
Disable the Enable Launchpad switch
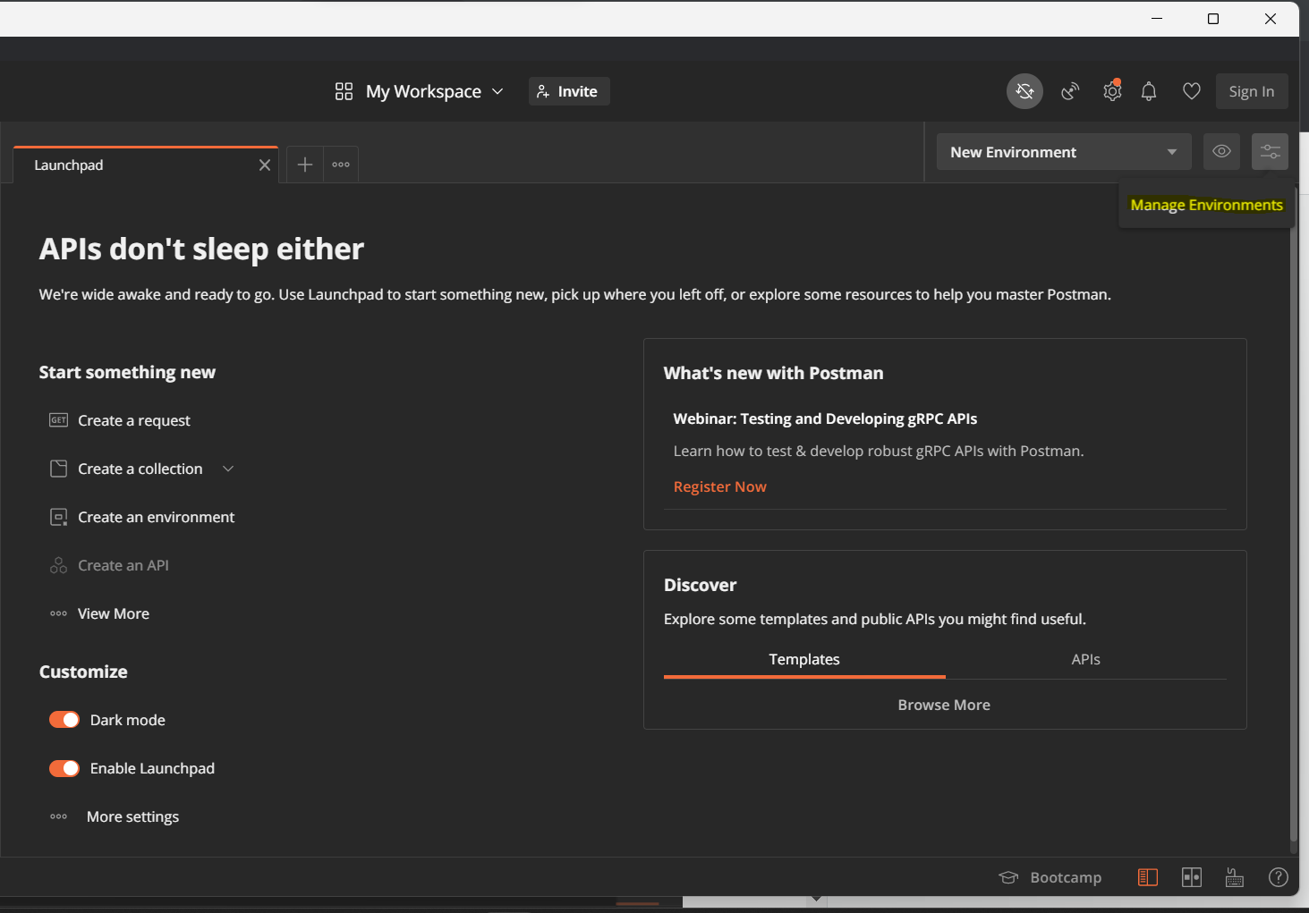pyautogui.click(x=64, y=768)
